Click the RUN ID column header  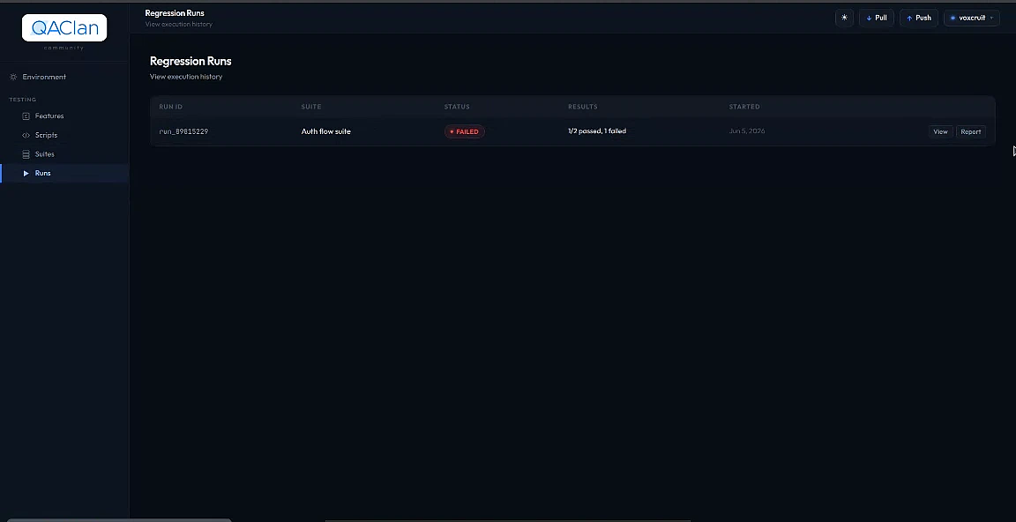pos(170,107)
